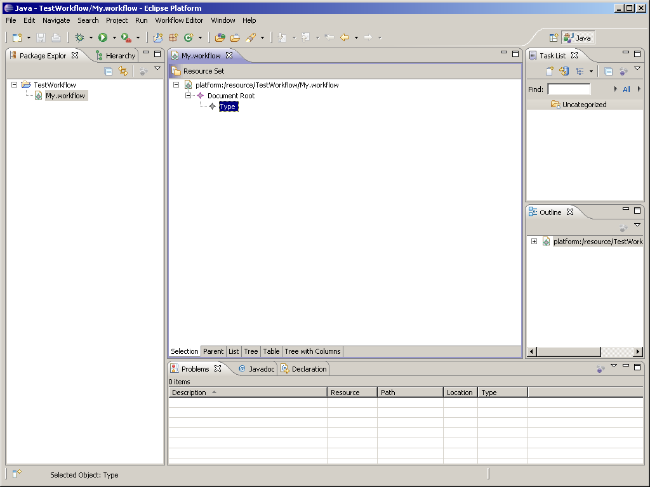Collapse the Document Root tree node
650x487 pixels.
[x=188, y=96]
